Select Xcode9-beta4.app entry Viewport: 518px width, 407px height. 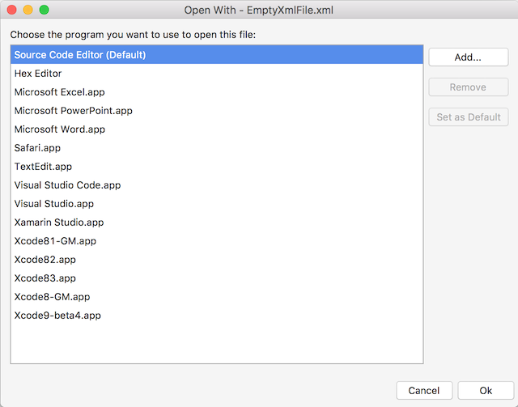click(217, 315)
